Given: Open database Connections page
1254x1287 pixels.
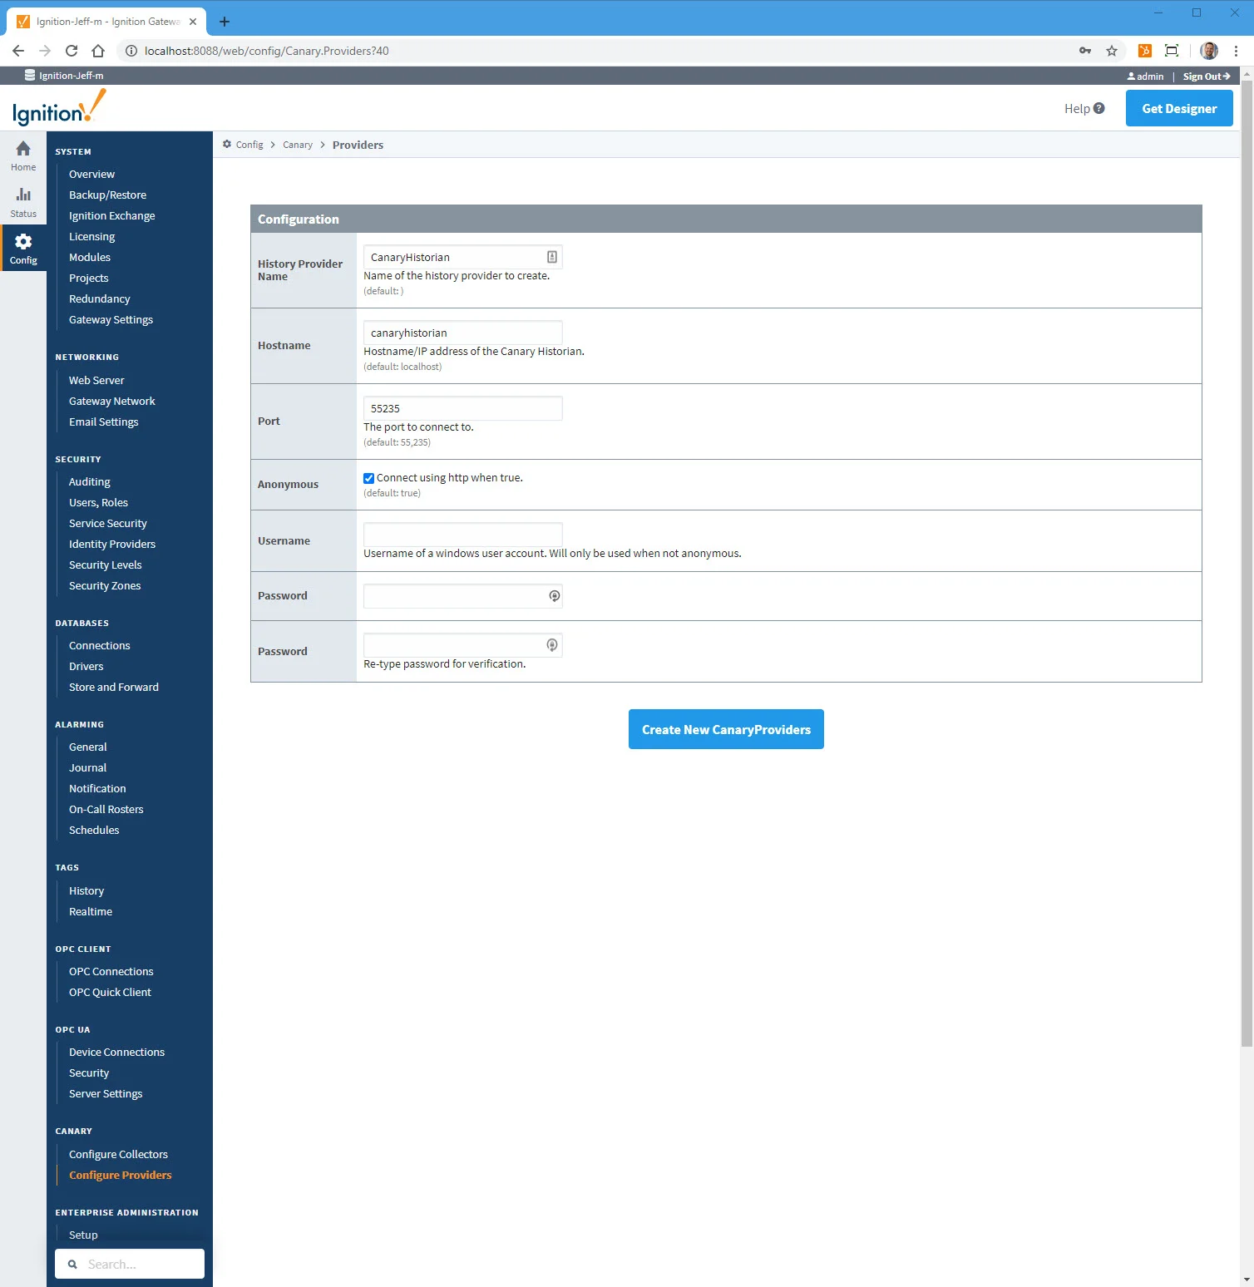Looking at the screenshot, I should 100,645.
